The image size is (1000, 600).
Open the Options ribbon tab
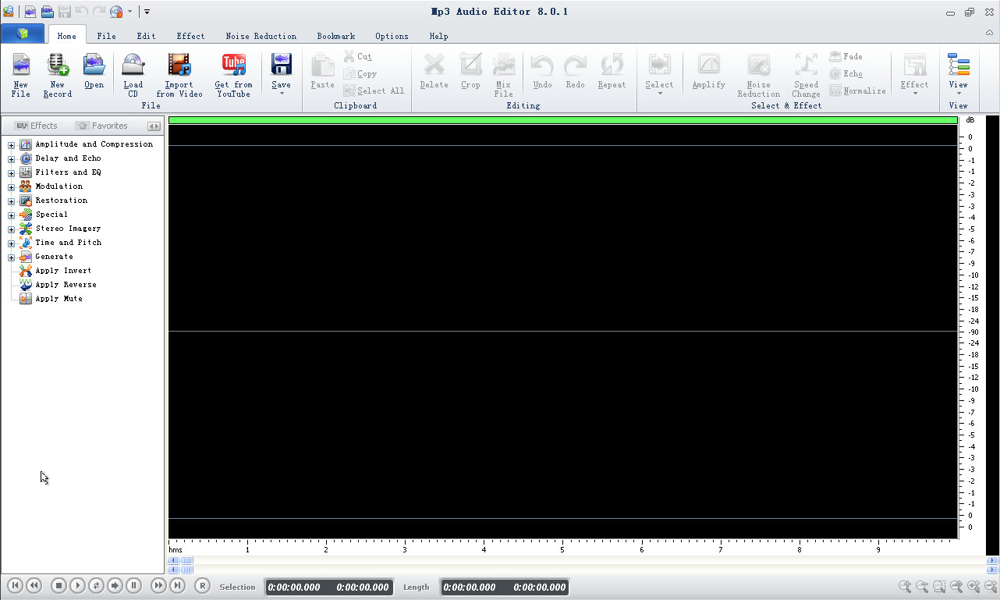coord(392,36)
